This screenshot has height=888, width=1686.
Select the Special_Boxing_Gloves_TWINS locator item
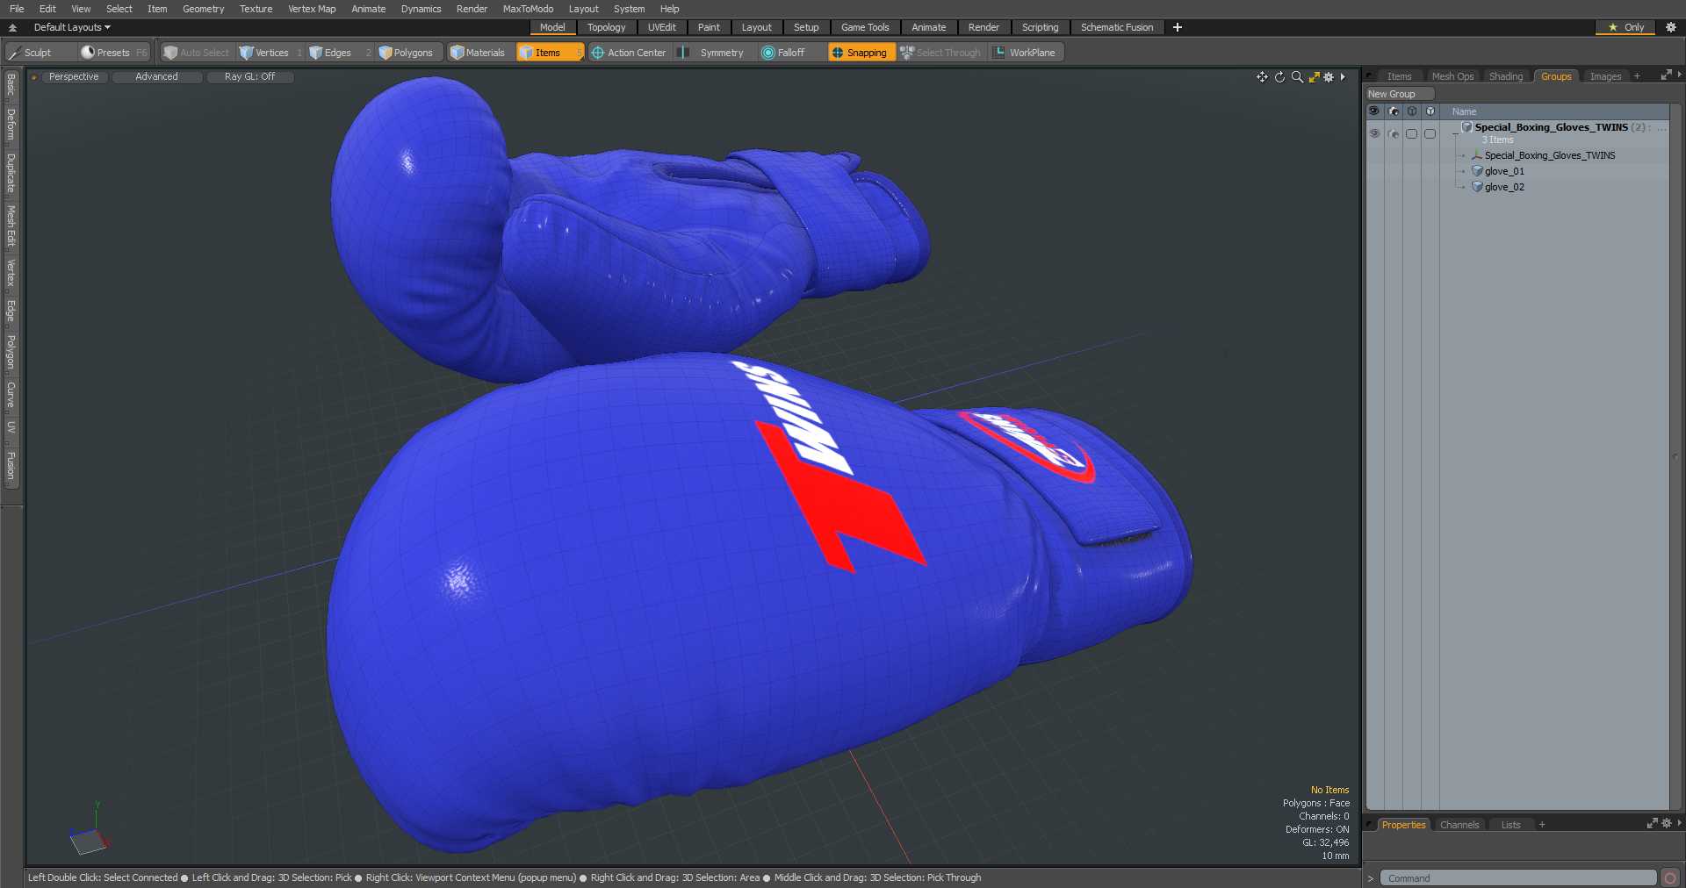pyautogui.click(x=1549, y=155)
